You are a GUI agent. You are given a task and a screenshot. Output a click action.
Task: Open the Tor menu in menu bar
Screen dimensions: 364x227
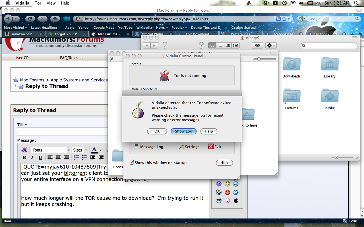click(38, 3)
